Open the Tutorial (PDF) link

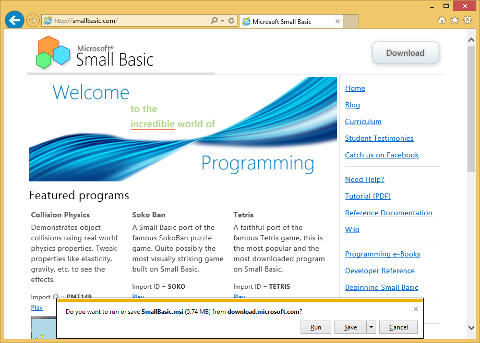[x=368, y=196]
